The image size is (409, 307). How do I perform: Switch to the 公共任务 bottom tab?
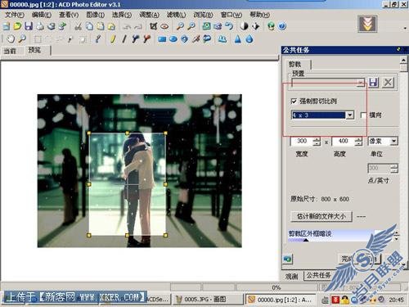click(x=318, y=275)
